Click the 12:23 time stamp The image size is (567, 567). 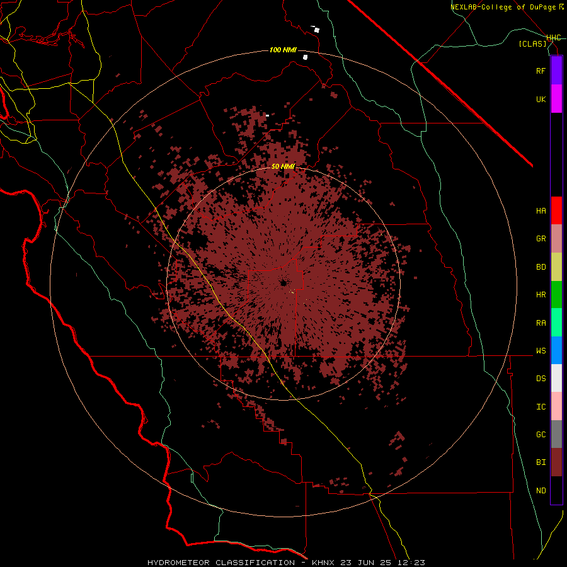click(x=412, y=563)
